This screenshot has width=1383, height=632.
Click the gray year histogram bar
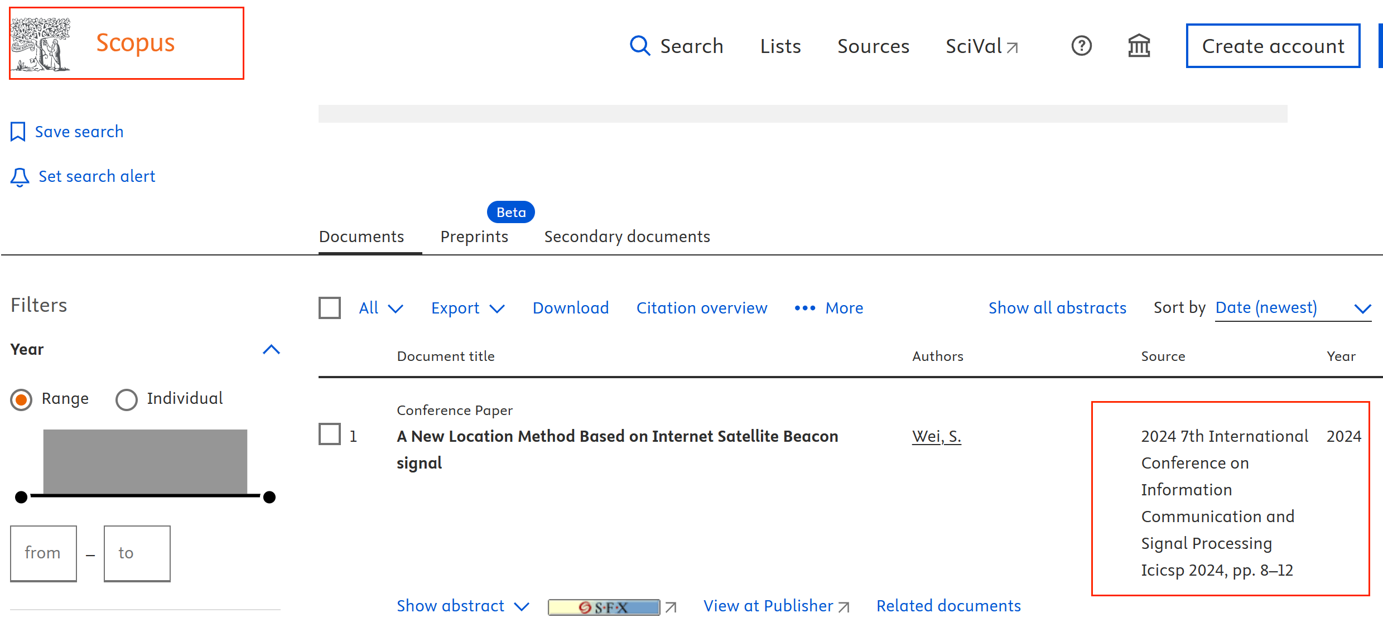145,461
